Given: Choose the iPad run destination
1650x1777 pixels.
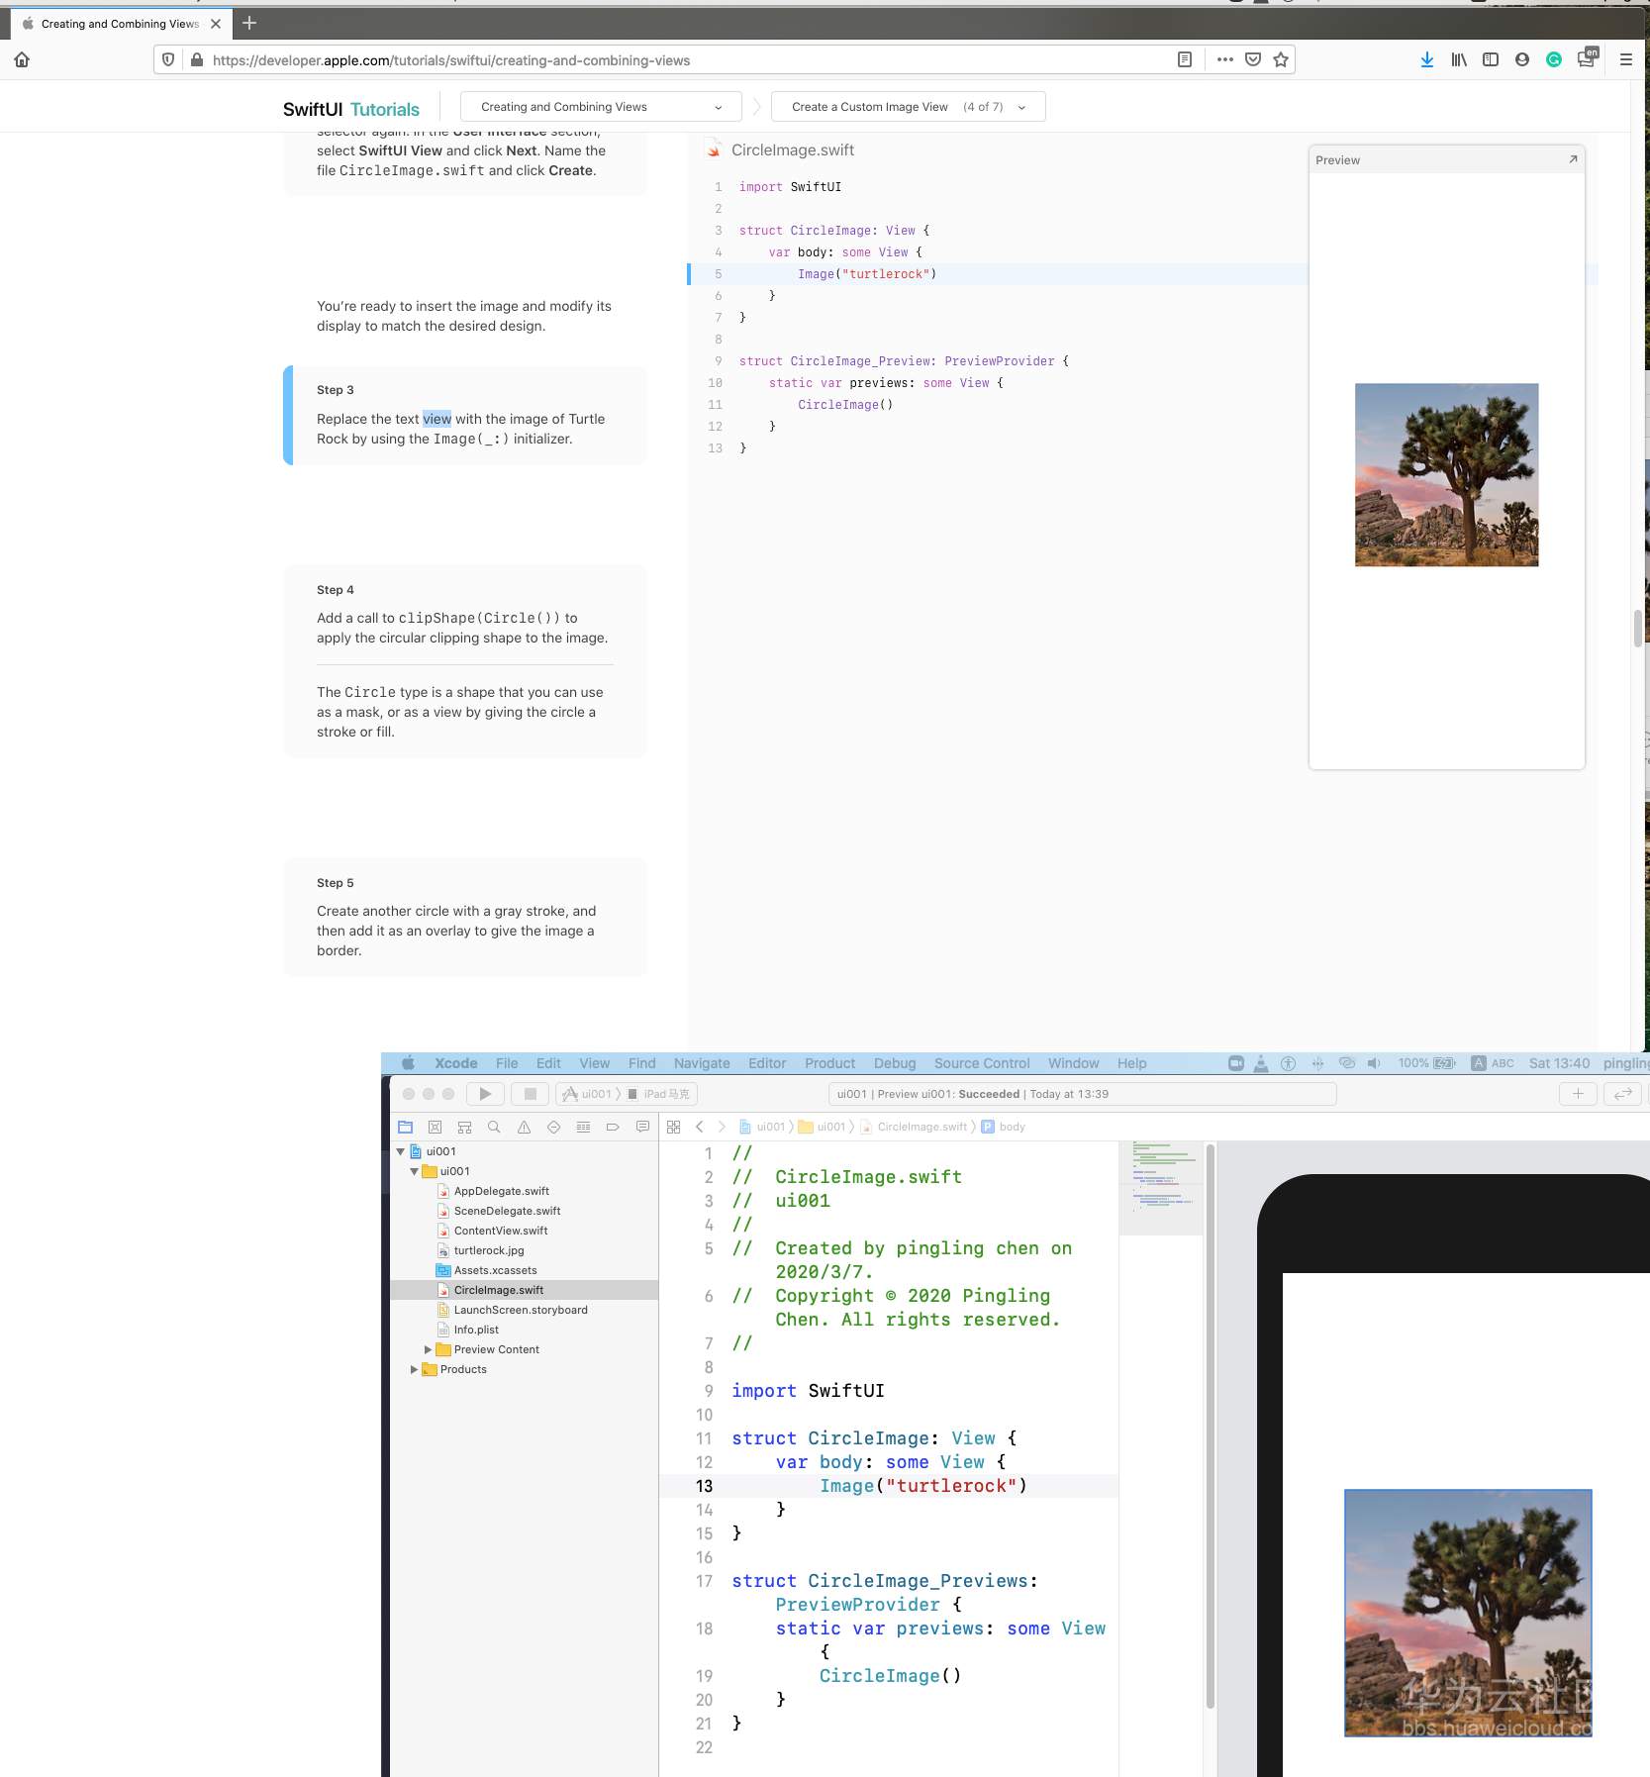Looking at the screenshot, I should (x=660, y=1094).
